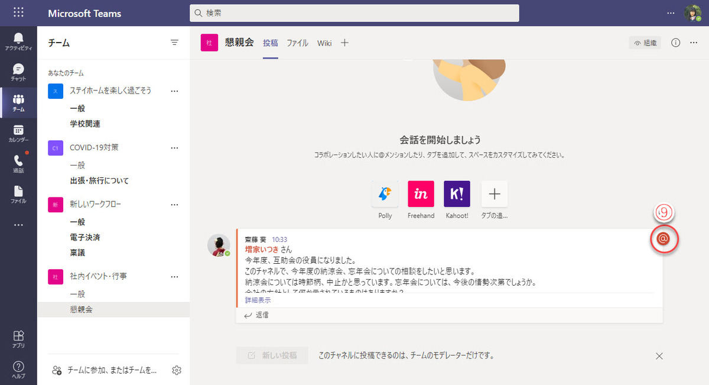The image size is (709, 385).
Task: Select the COVID-19対策 team
Action: coord(94,147)
